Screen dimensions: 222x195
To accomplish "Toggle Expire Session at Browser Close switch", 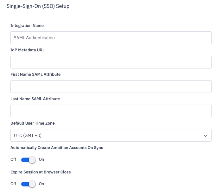I will click(28, 184).
